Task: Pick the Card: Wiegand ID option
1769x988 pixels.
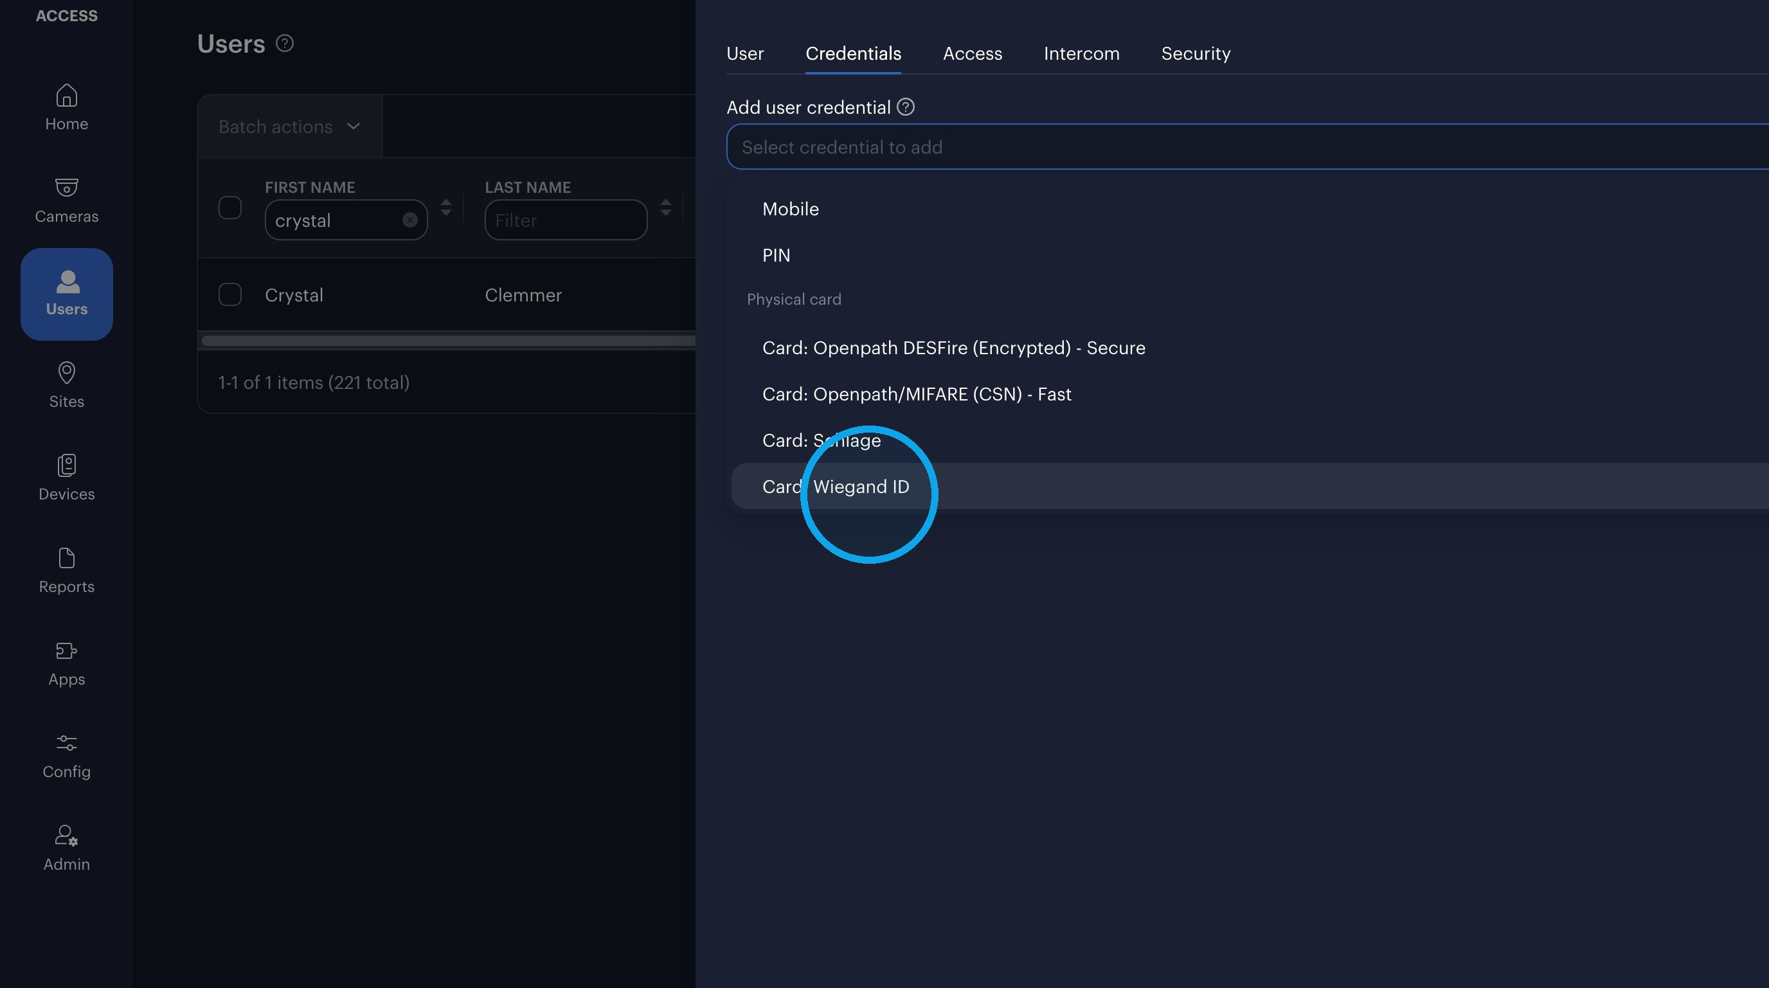Action: click(x=1250, y=486)
